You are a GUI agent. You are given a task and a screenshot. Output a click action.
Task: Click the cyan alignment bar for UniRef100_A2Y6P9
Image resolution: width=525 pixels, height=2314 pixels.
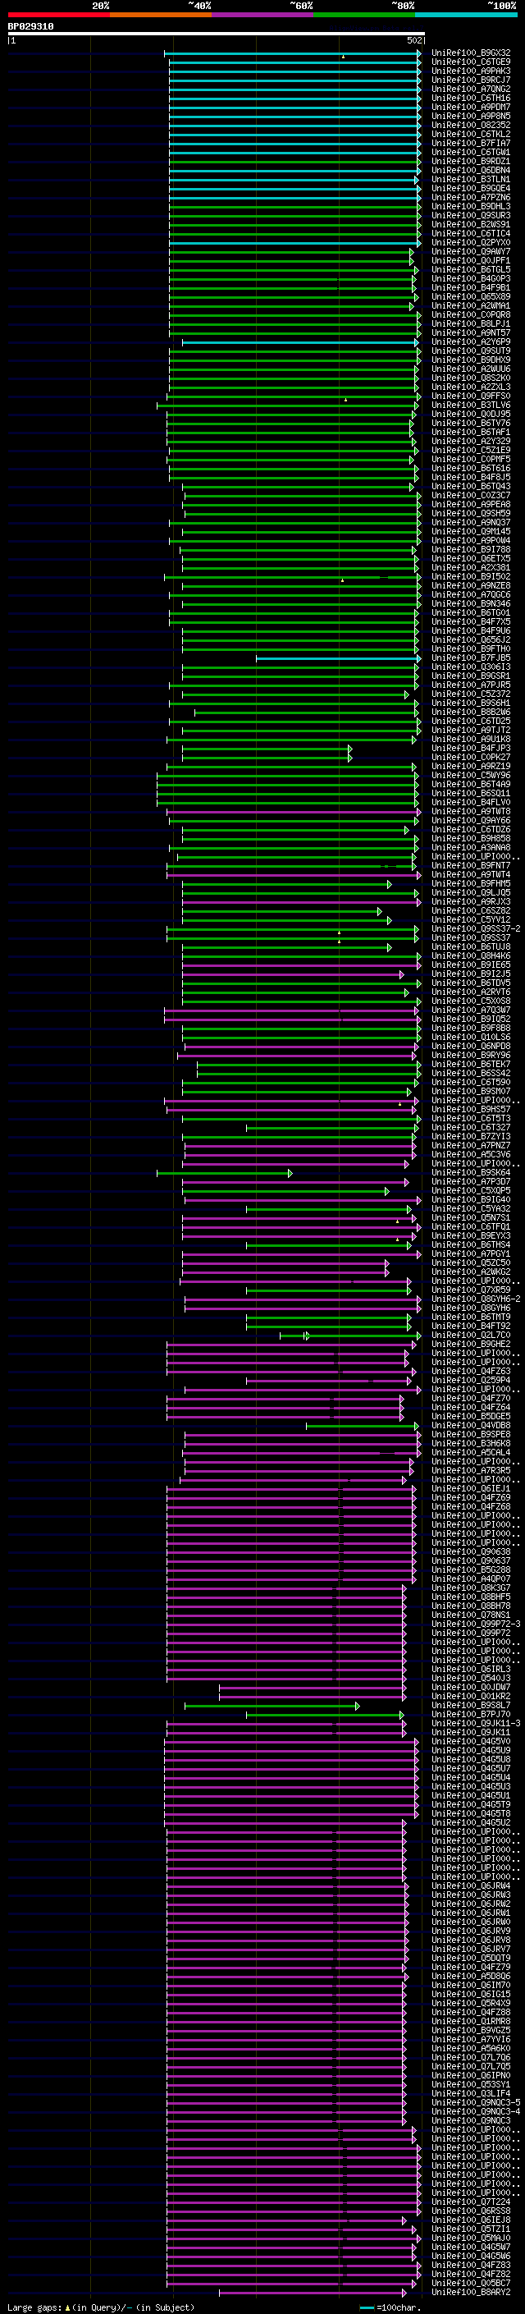point(300,342)
